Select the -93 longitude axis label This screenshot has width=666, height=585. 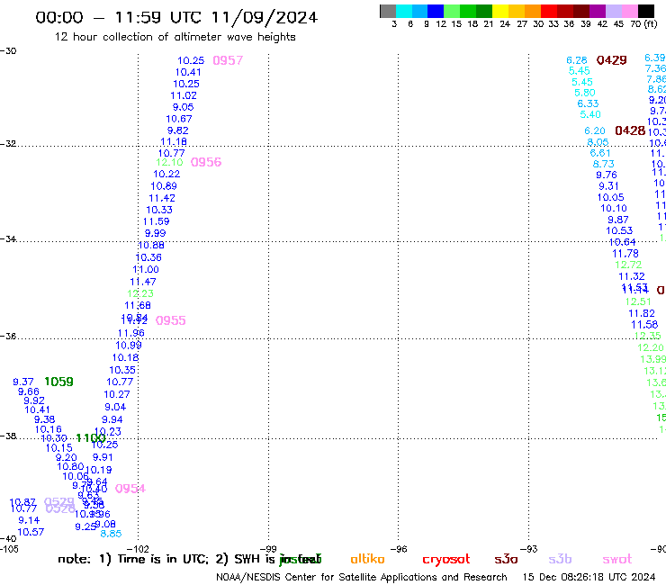(528, 549)
